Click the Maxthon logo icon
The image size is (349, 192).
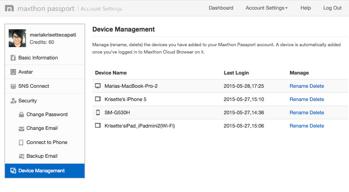pos(9,9)
